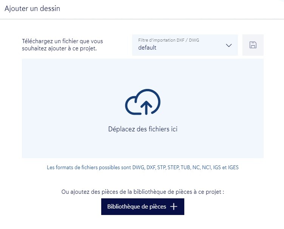Click the 'Ajouter un dessin' dialog title

click(x=32, y=9)
